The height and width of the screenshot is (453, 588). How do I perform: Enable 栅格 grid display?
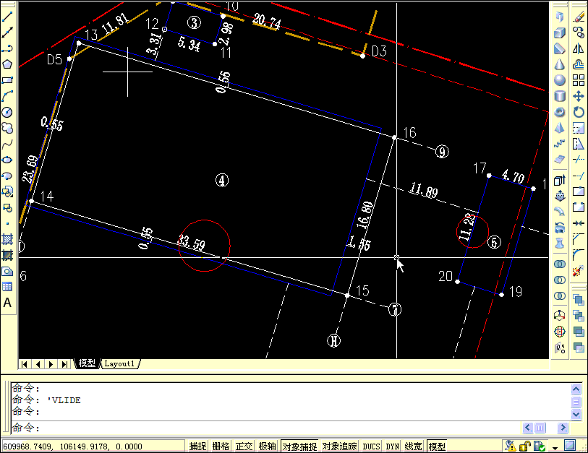click(x=219, y=446)
